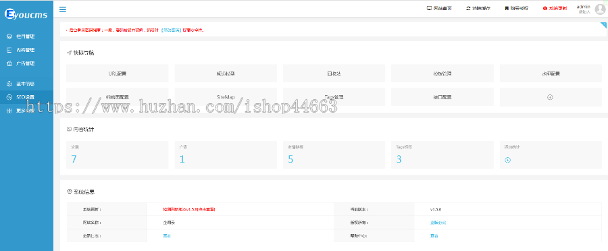Open 网站首页 in the top bar
Screen dimensions: 608x251
point(442,8)
